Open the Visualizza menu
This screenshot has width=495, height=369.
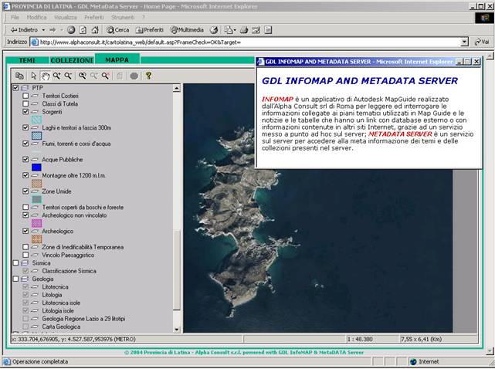click(x=66, y=17)
